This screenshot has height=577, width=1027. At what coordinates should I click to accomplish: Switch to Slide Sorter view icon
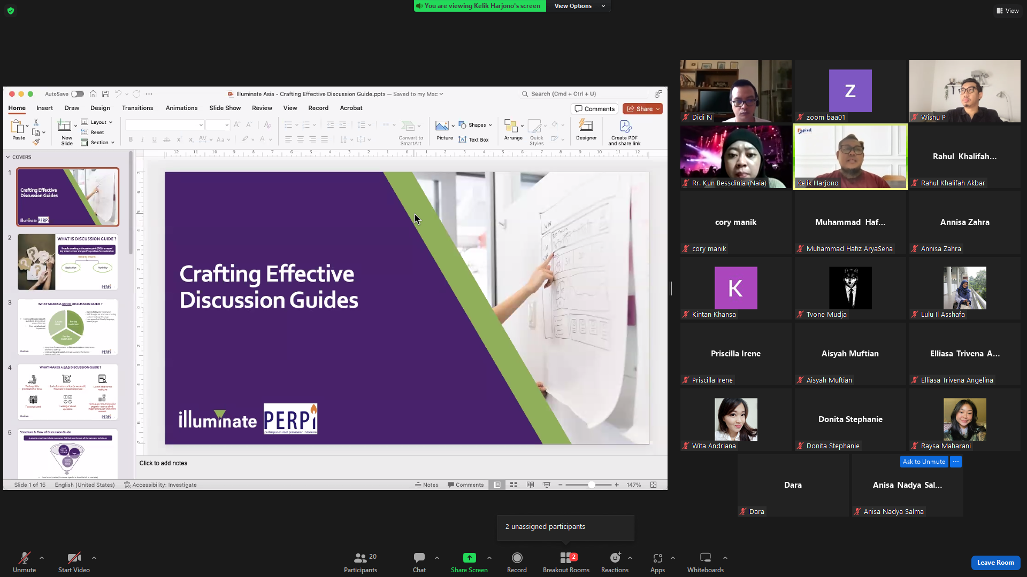click(x=513, y=485)
